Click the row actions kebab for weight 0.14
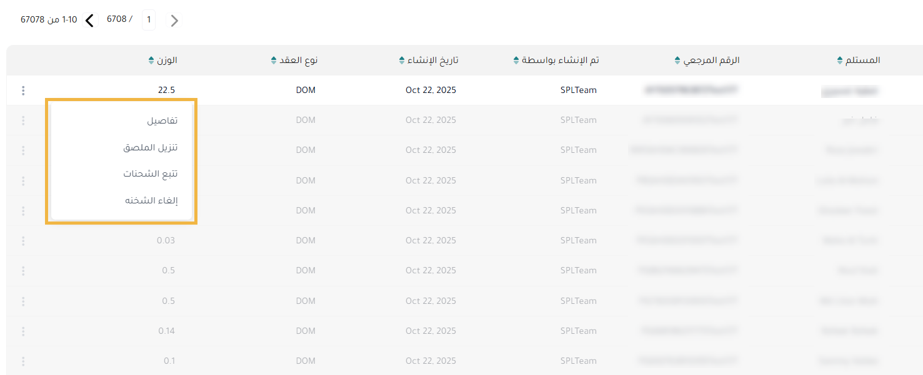The height and width of the screenshot is (375, 923). 23,331
